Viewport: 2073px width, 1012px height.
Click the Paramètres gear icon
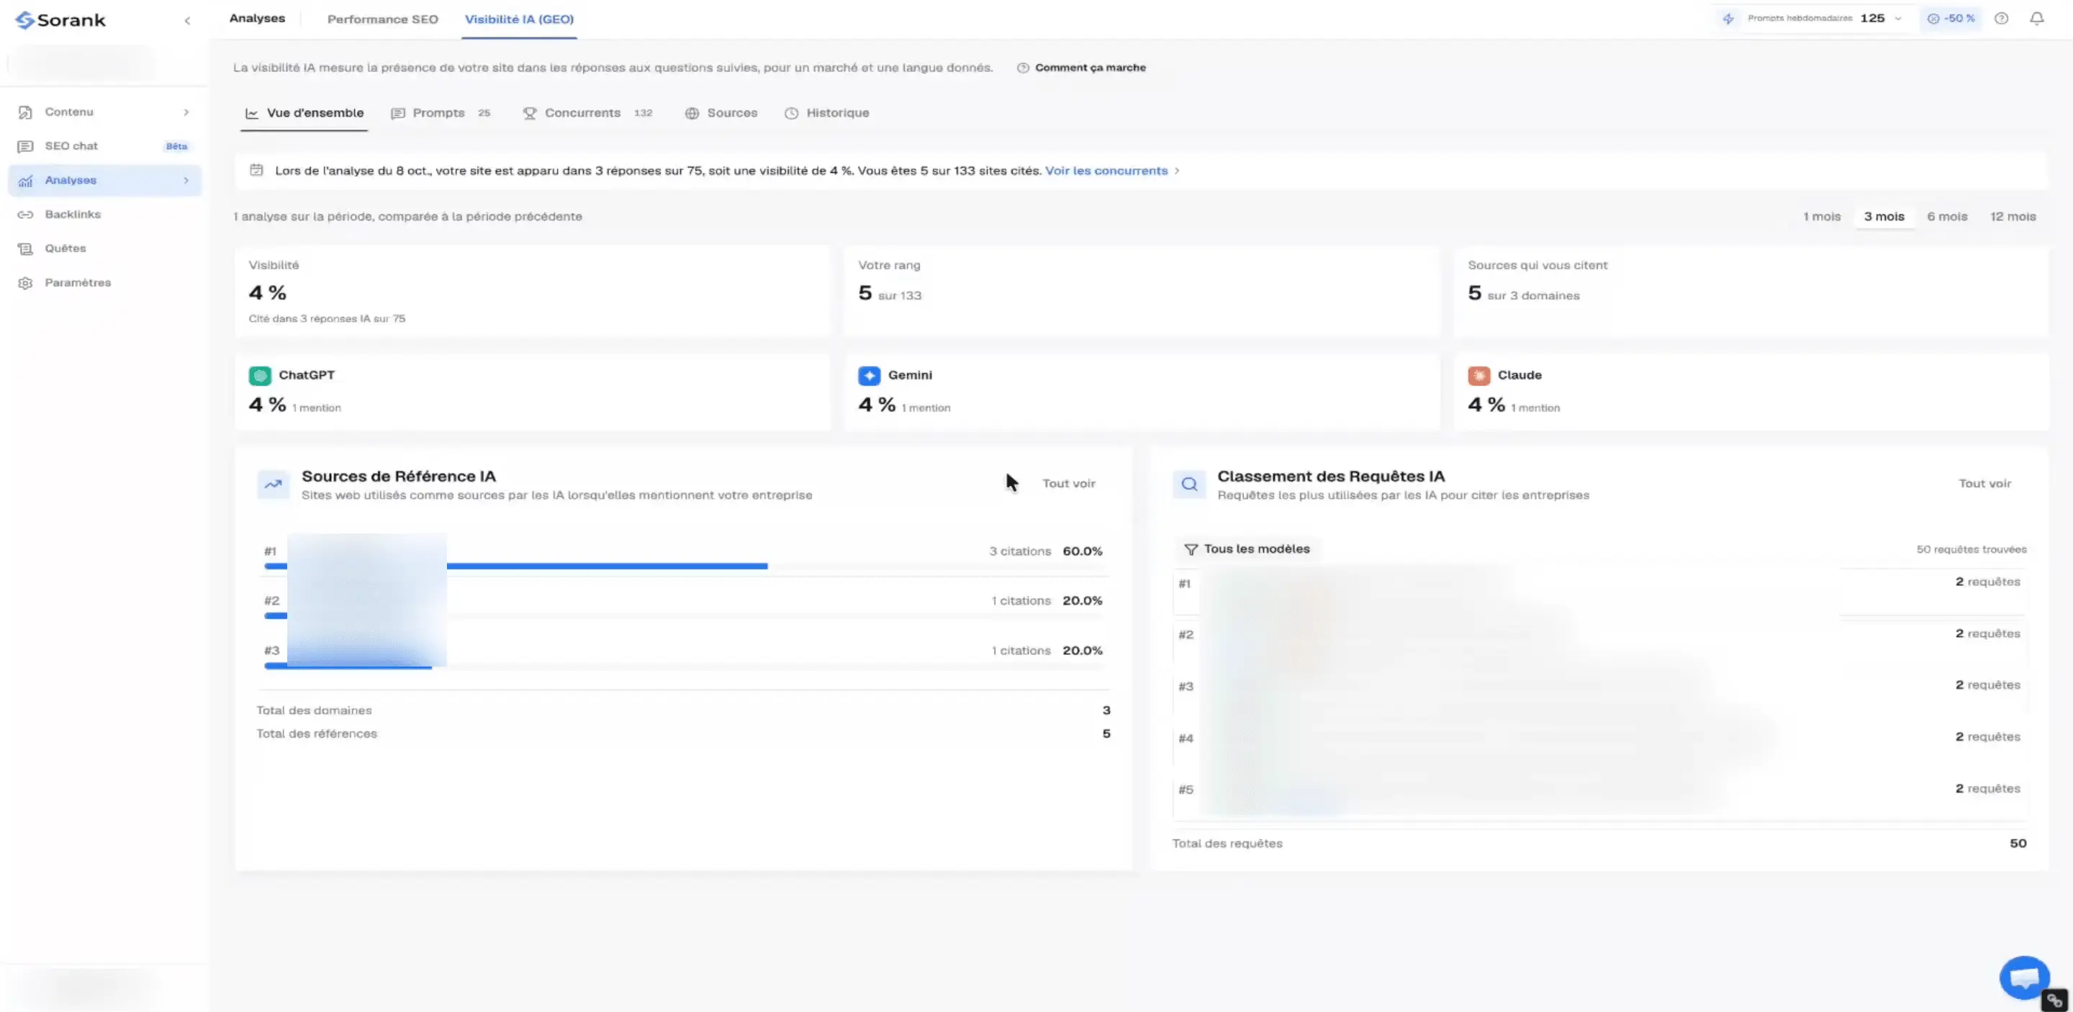point(26,283)
